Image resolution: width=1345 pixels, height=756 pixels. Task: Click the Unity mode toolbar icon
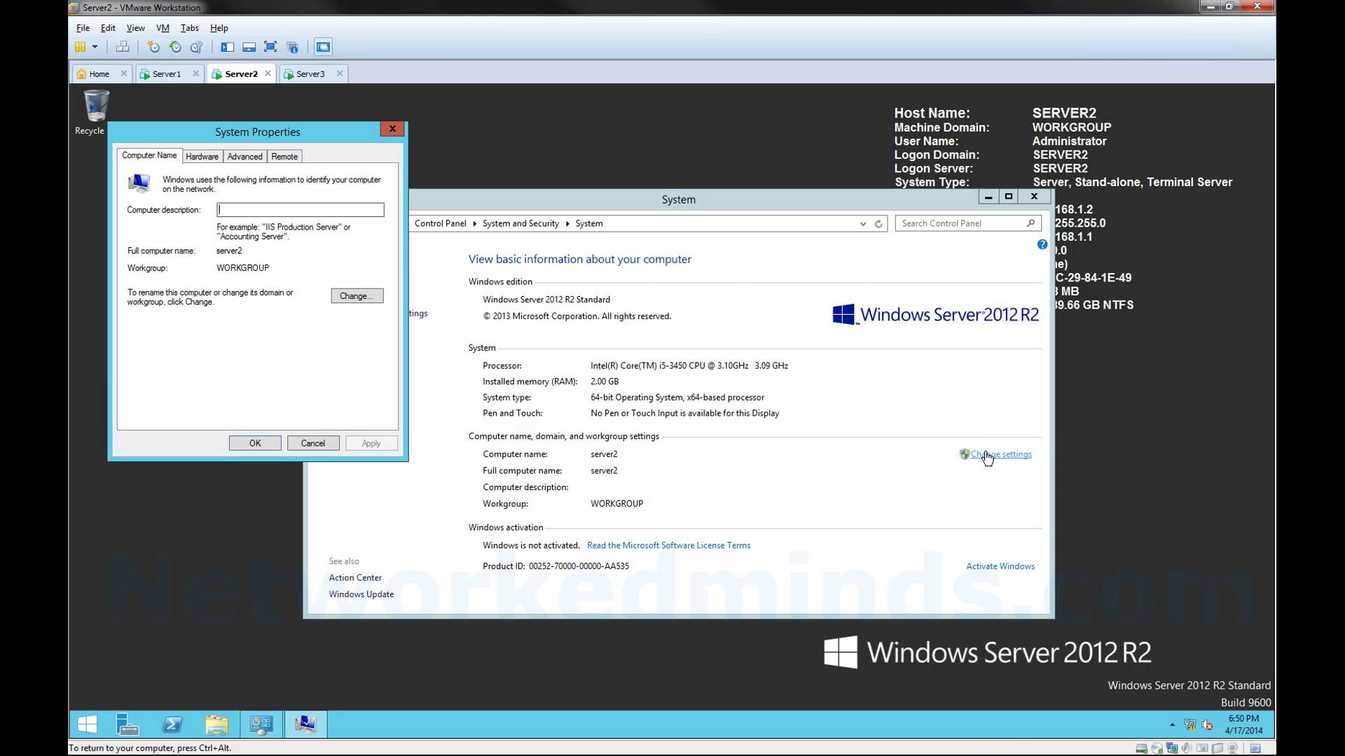click(x=293, y=47)
